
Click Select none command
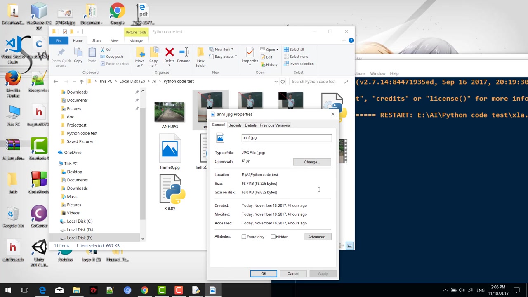click(296, 57)
